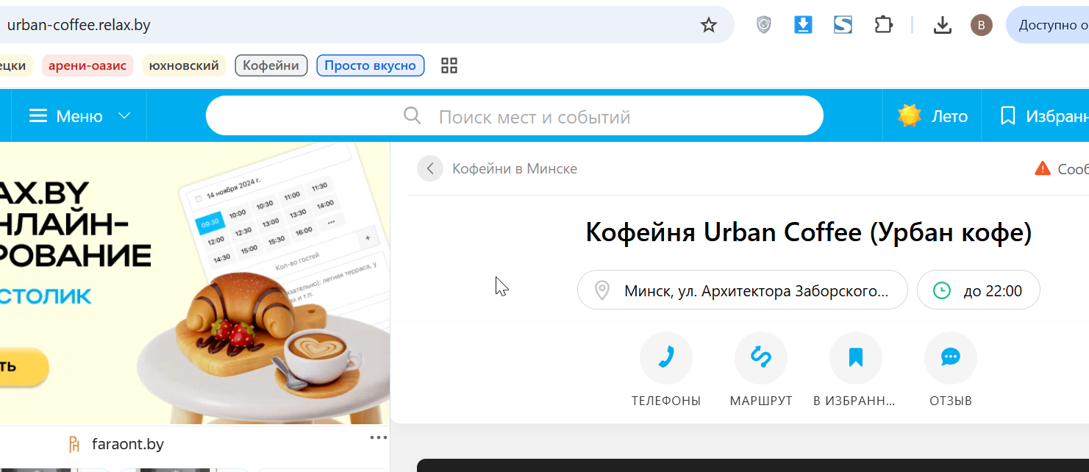Show working hours до 22:00

pyautogui.click(x=979, y=290)
